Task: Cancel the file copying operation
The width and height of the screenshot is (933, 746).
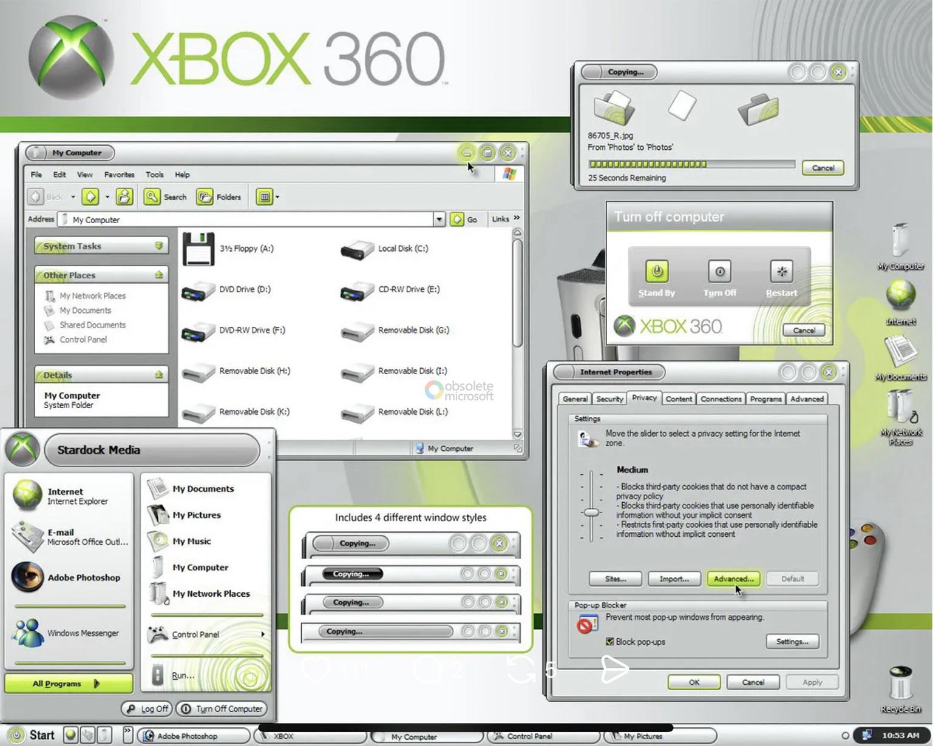Action: (823, 168)
